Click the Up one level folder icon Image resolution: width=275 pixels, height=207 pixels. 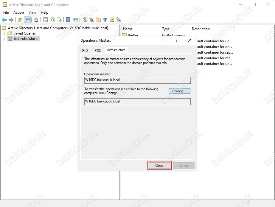pos(20,20)
